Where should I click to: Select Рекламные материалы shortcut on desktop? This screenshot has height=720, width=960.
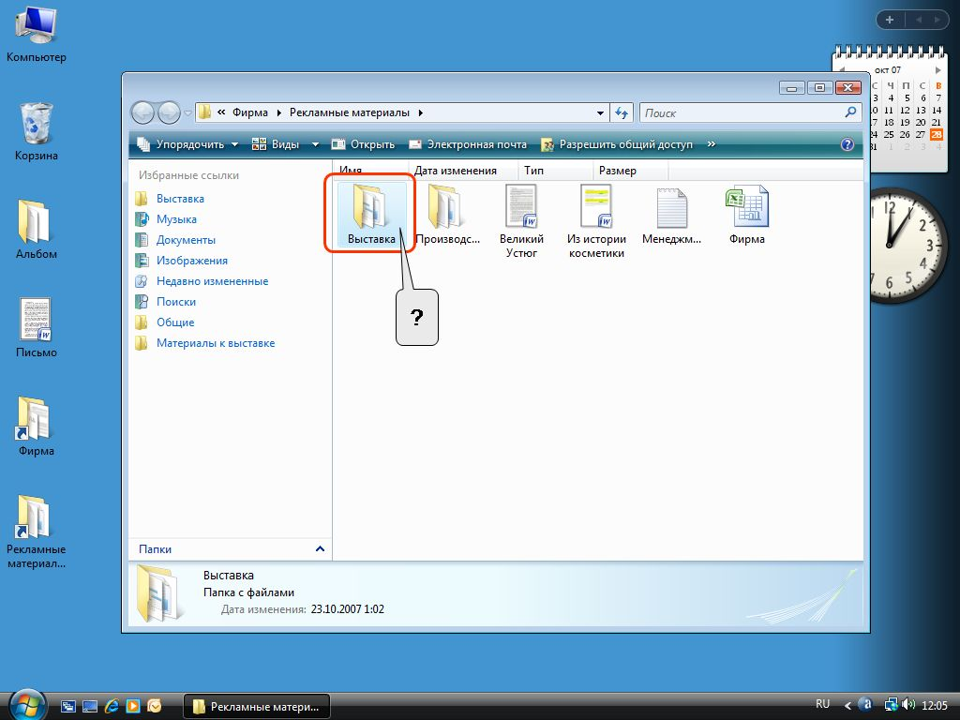[x=37, y=532]
